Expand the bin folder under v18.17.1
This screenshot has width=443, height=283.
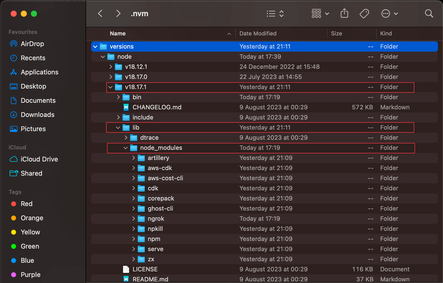118,97
